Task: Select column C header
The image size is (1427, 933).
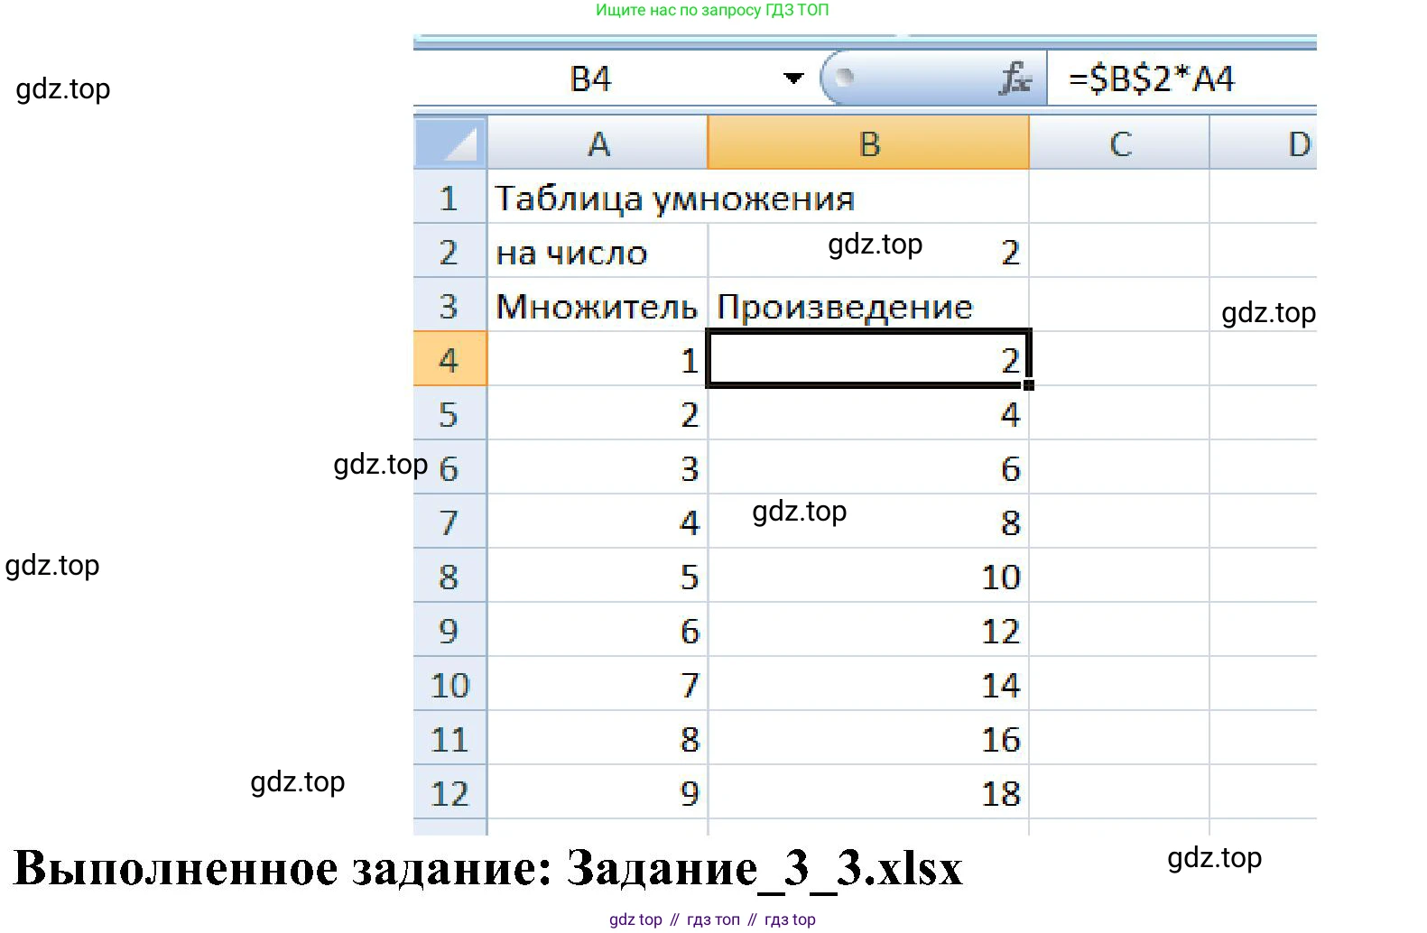Action: (x=1119, y=143)
